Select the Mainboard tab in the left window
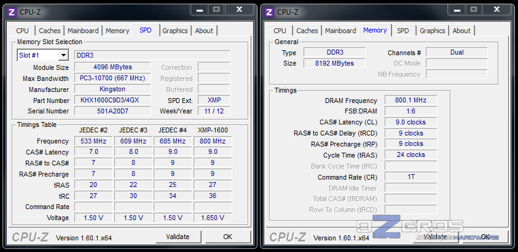518x252 pixels. (x=83, y=31)
